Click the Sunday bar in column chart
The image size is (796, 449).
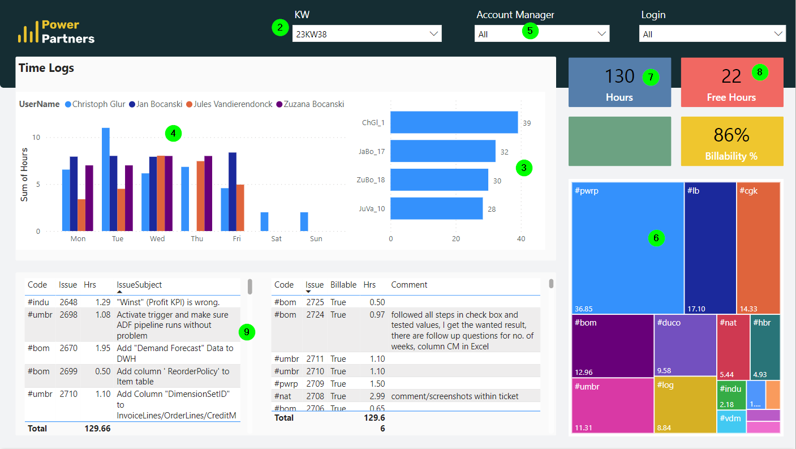[x=304, y=221]
